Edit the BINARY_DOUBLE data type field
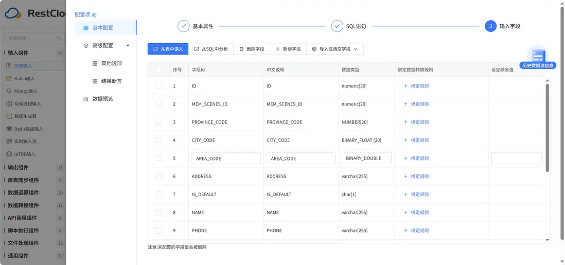565x265 pixels. click(366, 158)
